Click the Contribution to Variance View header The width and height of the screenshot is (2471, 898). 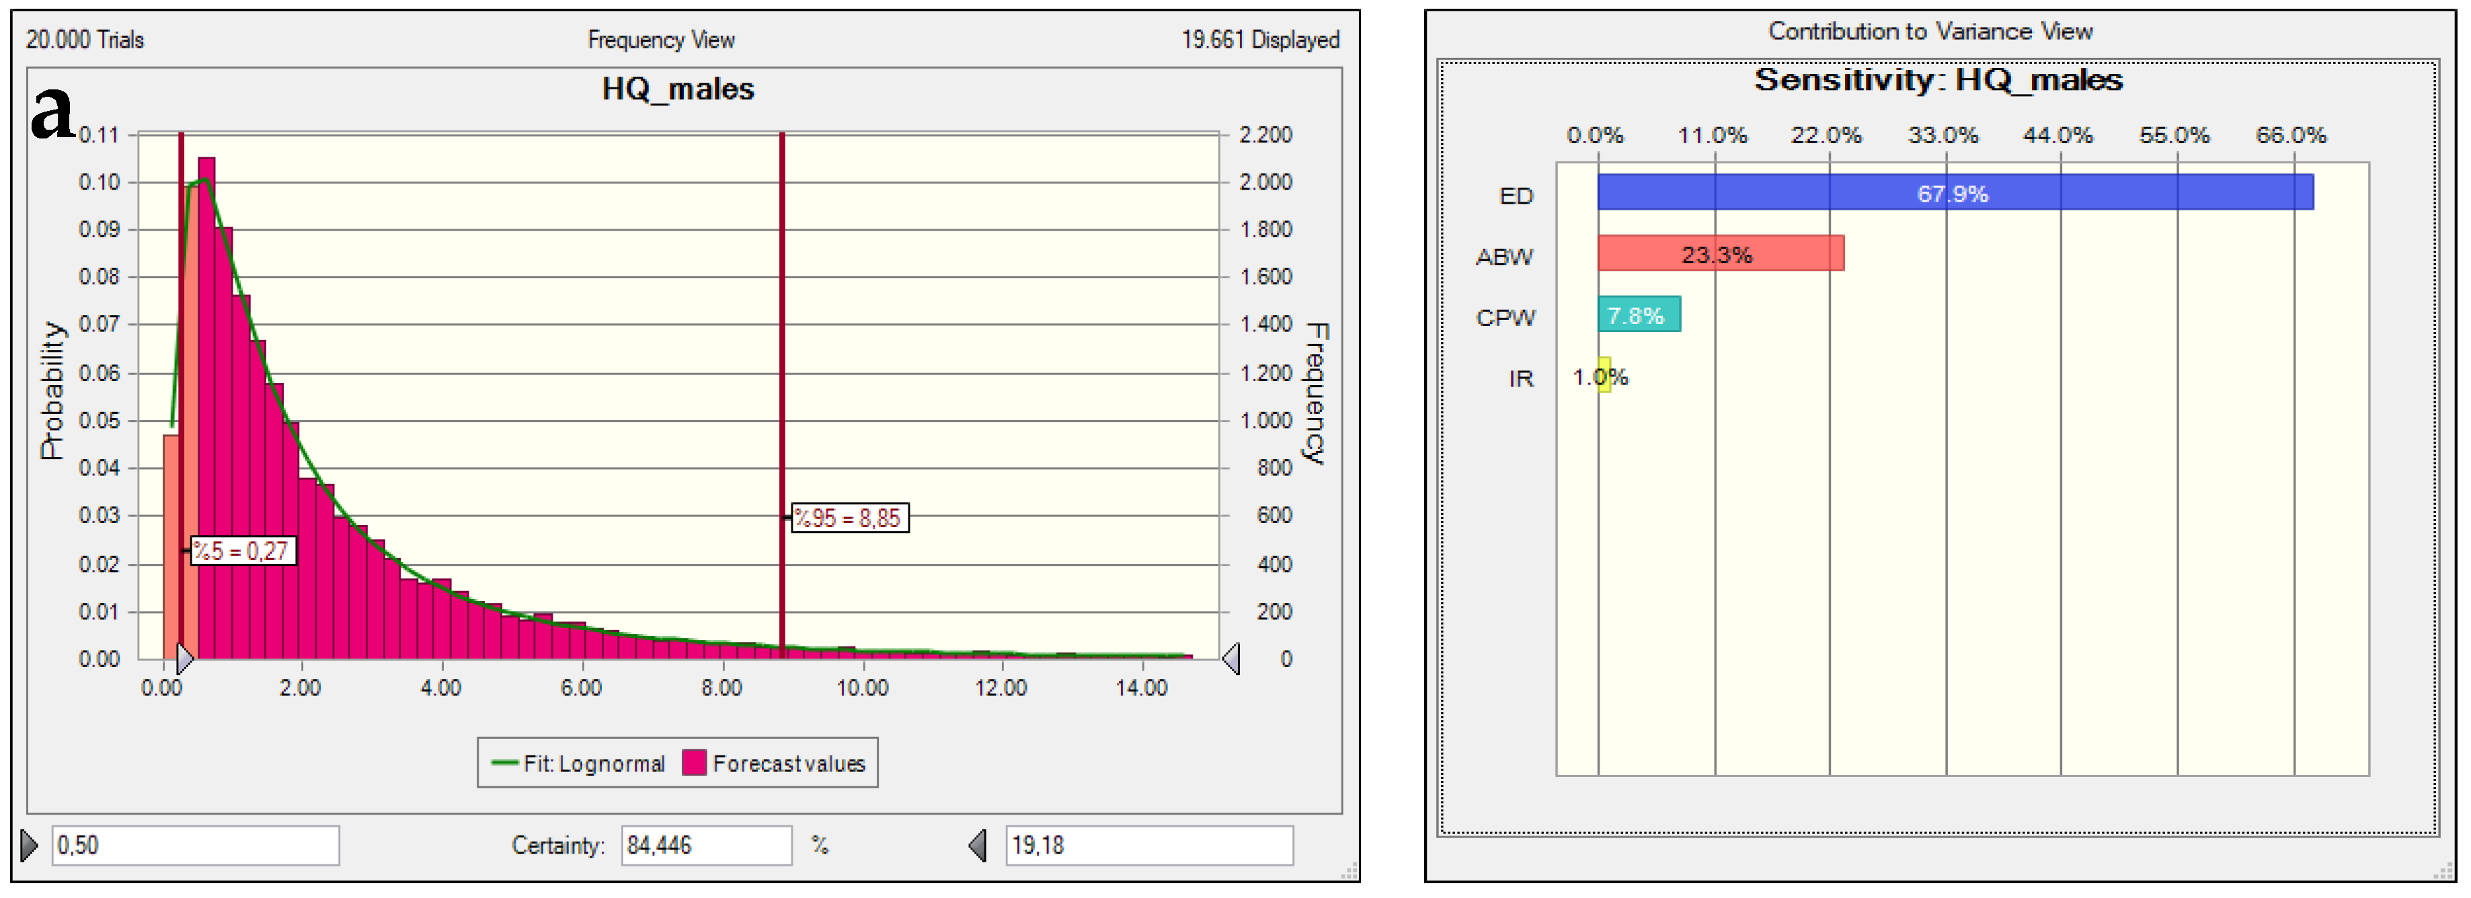click(x=1930, y=32)
